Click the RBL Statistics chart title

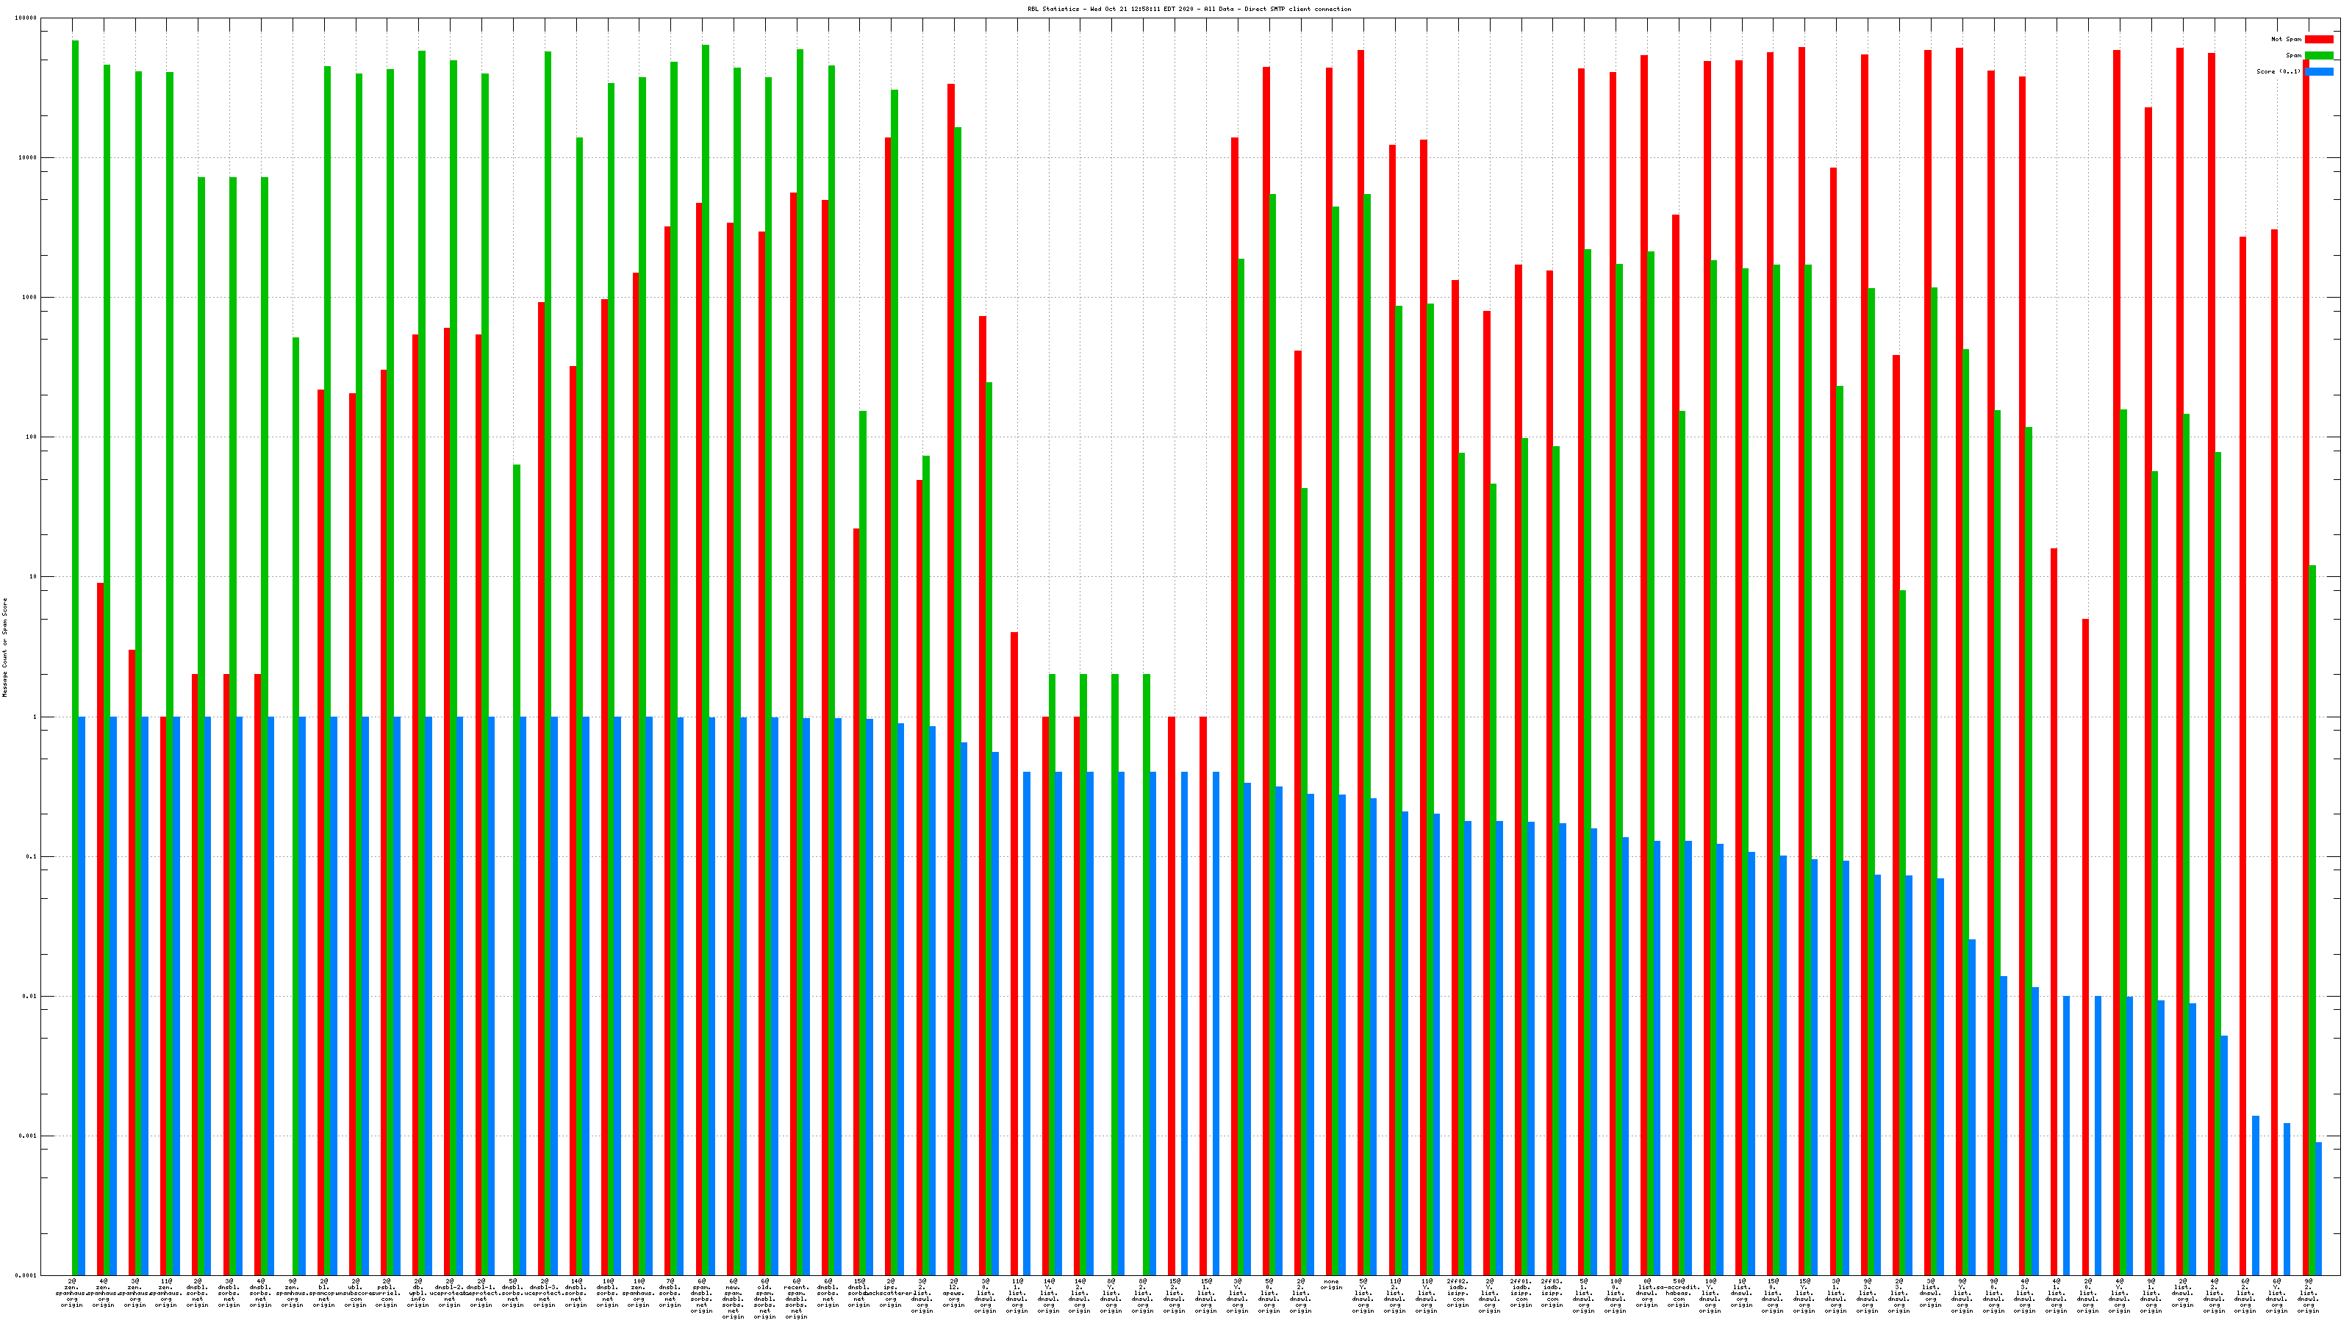click(x=1188, y=9)
